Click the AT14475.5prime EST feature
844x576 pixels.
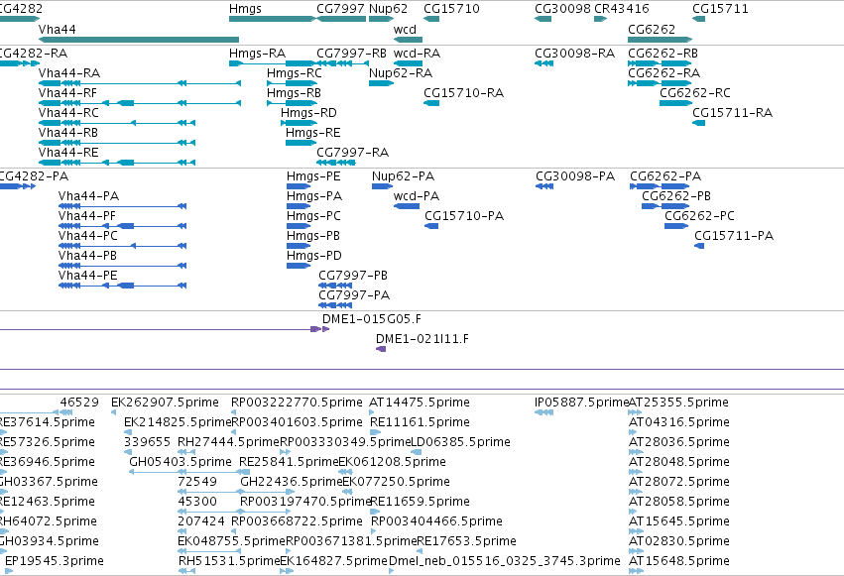tap(372, 412)
